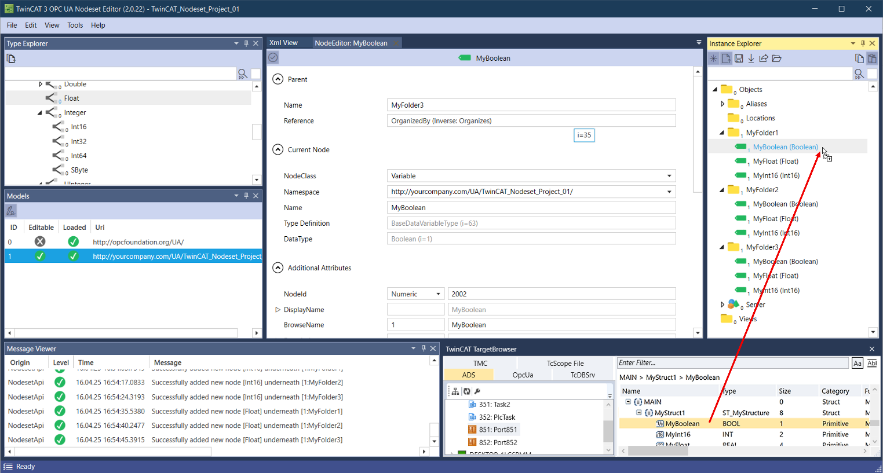
Task: Click the download arrow icon in Instance Explorer
Action: [751, 58]
